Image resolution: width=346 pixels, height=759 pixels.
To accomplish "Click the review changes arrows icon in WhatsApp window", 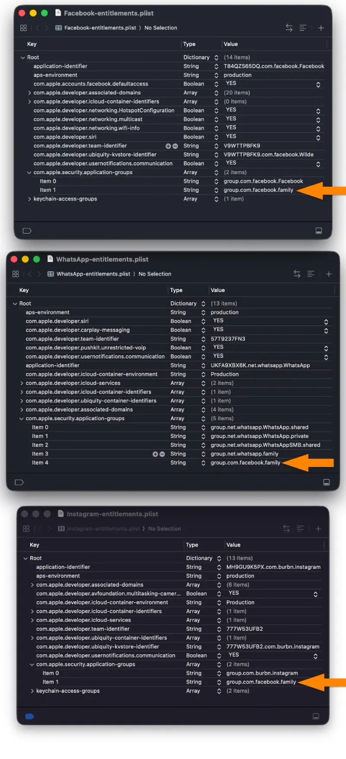I will (x=297, y=274).
